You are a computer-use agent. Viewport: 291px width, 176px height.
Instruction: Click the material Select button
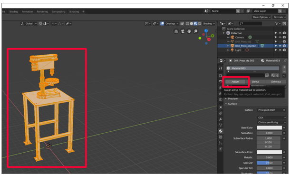(255, 82)
